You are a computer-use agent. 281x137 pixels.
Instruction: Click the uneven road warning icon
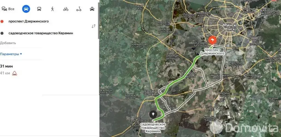(15, 73)
